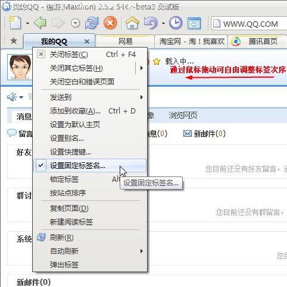Click the speaker sound icon
Viewport: 287px width, 287px height.
[x=12, y=97]
